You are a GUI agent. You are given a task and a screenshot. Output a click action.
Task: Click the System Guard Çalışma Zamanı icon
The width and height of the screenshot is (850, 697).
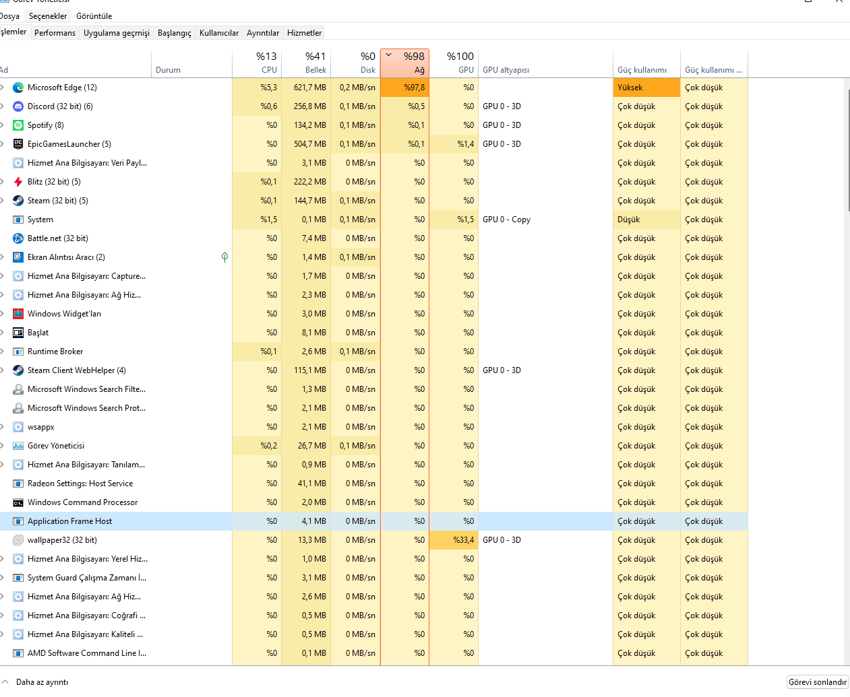coord(18,578)
